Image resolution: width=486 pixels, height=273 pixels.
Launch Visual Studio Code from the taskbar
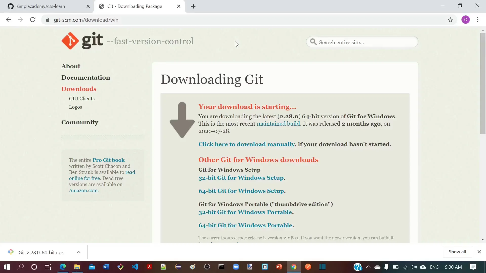point(135,267)
